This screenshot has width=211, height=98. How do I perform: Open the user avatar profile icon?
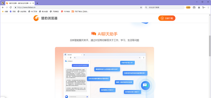click(x=3, y=3)
